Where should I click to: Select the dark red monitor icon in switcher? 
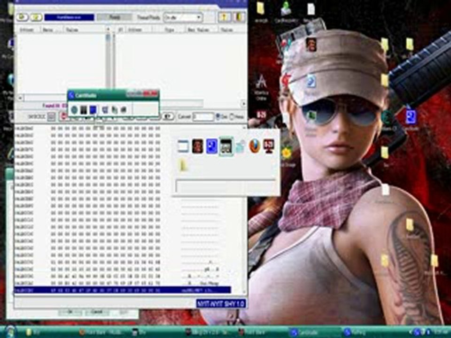click(x=269, y=146)
